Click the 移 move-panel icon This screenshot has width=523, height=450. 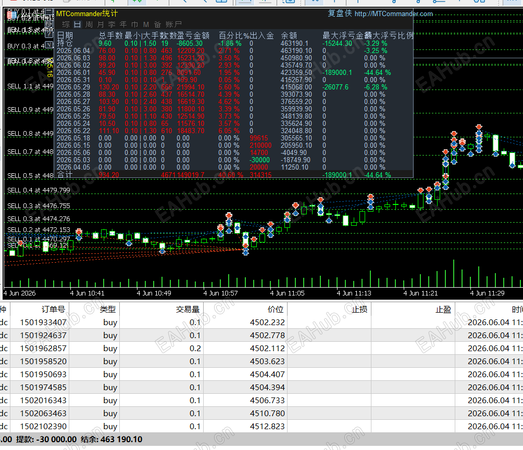(x=49, y=24)
